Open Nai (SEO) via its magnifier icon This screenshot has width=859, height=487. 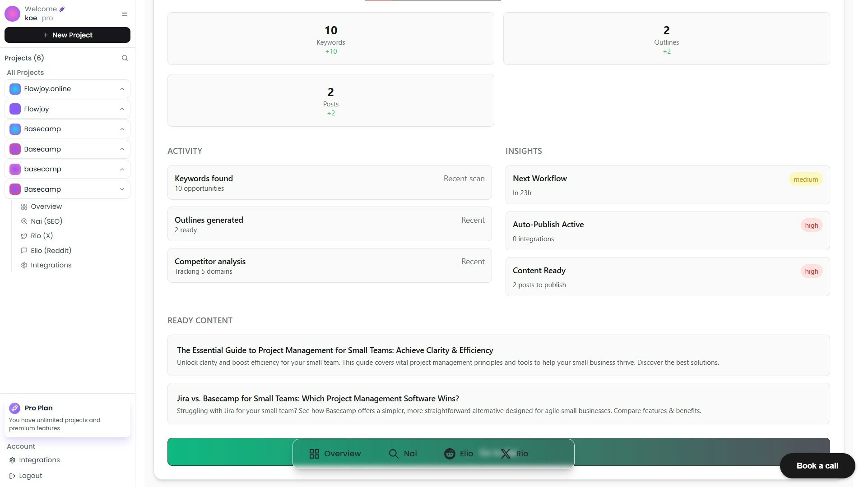point(24,221)
